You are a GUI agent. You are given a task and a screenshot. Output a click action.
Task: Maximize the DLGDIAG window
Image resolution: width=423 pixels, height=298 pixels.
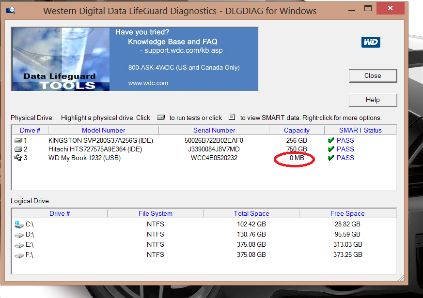click(x=368, y=8)
